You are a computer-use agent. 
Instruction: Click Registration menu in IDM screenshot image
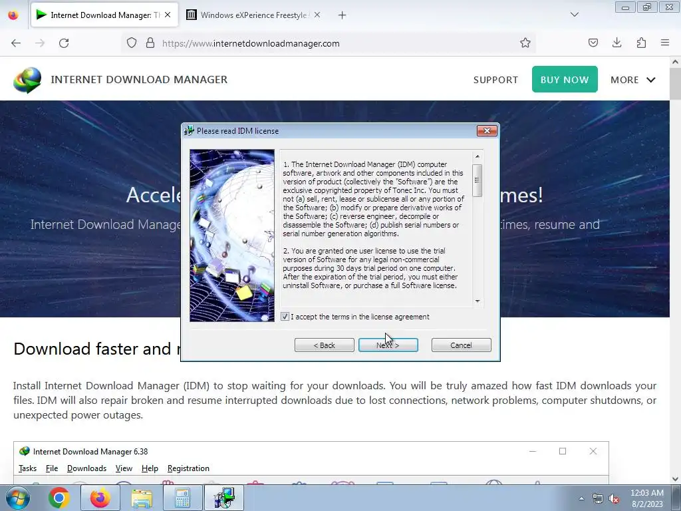(188, 468)
